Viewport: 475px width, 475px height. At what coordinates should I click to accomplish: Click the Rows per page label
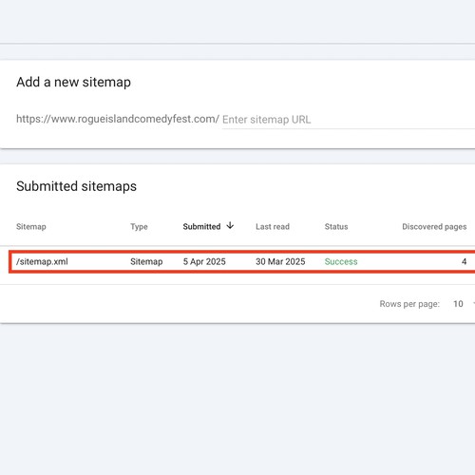coord(409,304)
